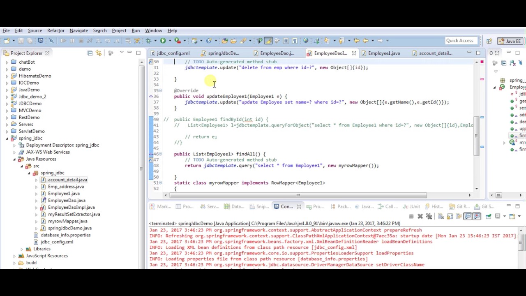Toggle Link with Editor in Project Explorer

point(99,53)
